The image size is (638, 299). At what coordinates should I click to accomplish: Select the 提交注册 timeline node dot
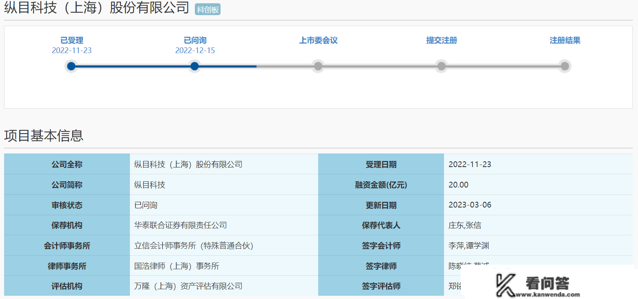click(442, 66)
